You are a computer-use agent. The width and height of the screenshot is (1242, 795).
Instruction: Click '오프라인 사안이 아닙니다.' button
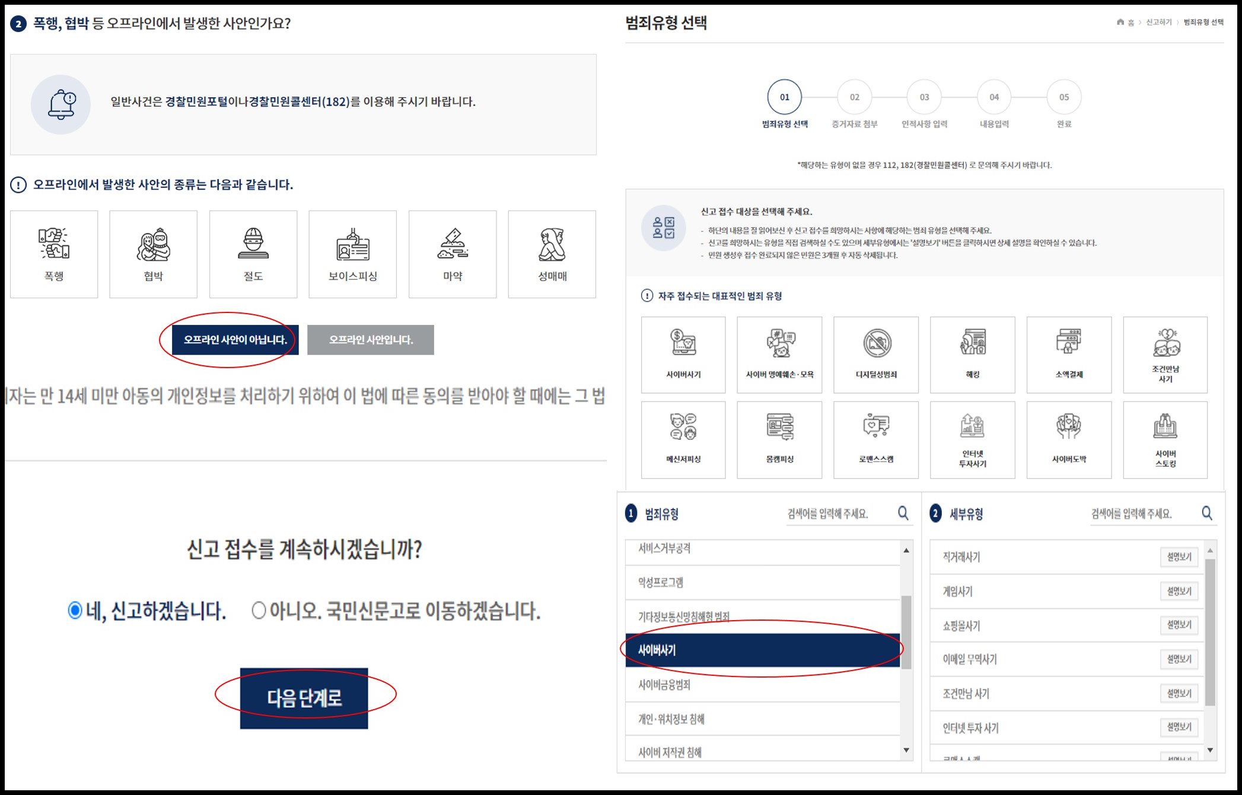(235, 340)
